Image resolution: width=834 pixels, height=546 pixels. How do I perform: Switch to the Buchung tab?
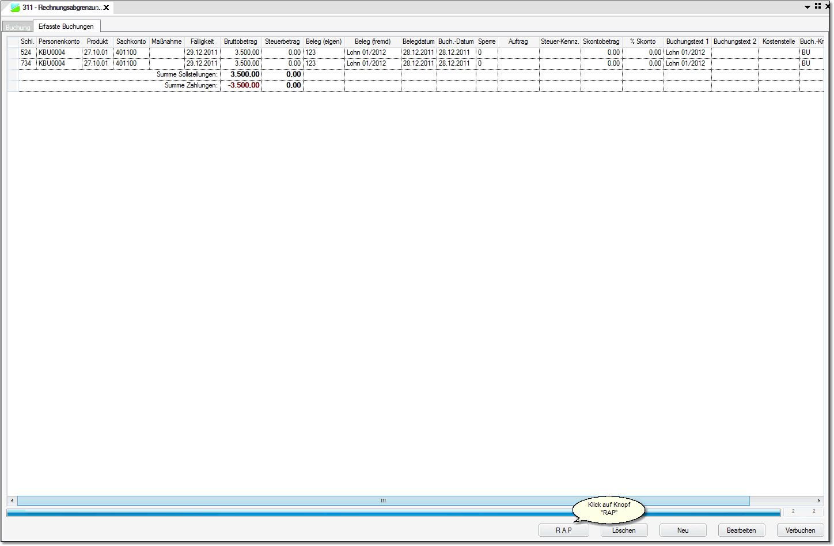click(x=17, y=27)
